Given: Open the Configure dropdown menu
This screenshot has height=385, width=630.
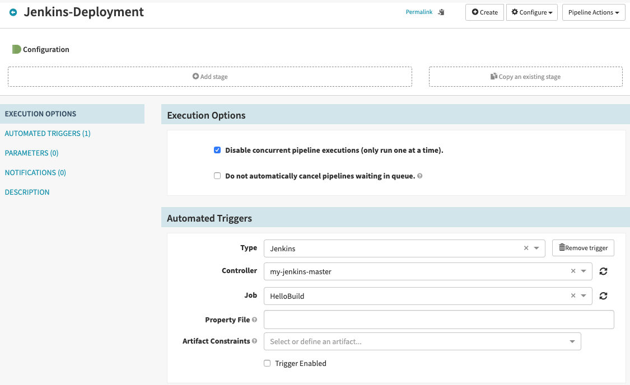Looking at the screenshot, I should point(531,12).
